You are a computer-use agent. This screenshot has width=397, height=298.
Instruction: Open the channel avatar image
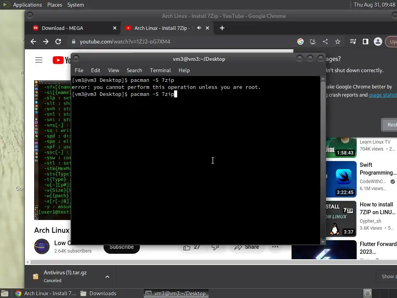coord(42,246)
